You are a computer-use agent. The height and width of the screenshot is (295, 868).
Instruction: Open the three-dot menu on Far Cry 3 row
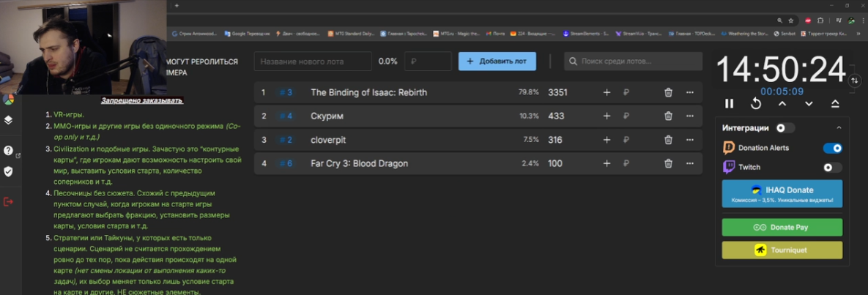tap(690, 163)
